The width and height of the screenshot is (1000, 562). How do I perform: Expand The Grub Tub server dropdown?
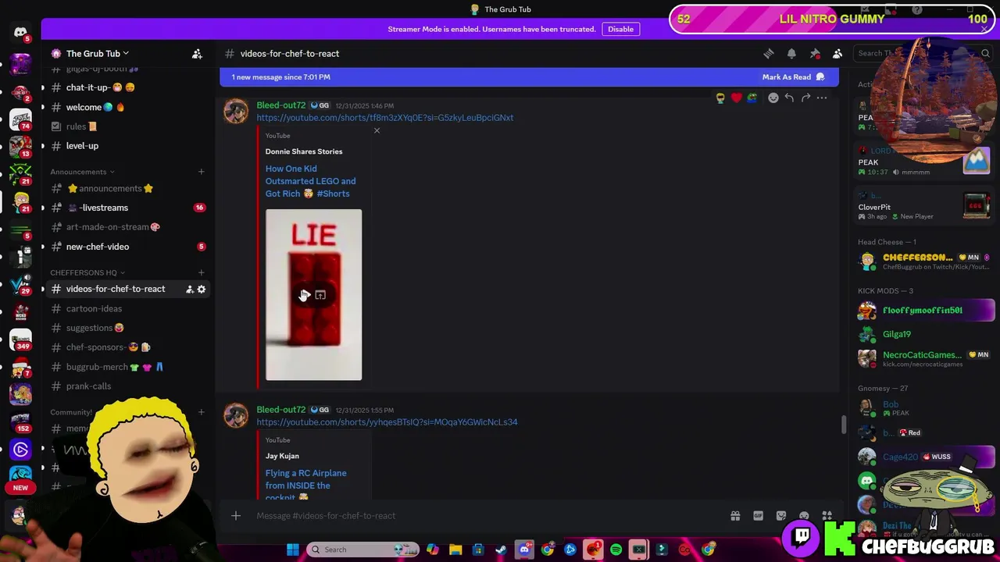click(98, 53)
